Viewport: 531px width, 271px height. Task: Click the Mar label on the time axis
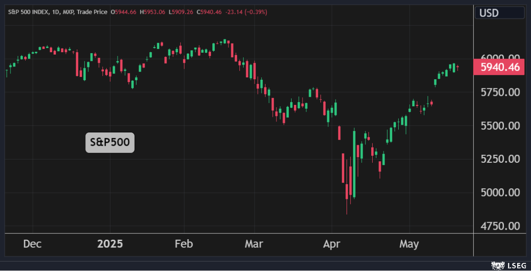click(x=255, y=244)
